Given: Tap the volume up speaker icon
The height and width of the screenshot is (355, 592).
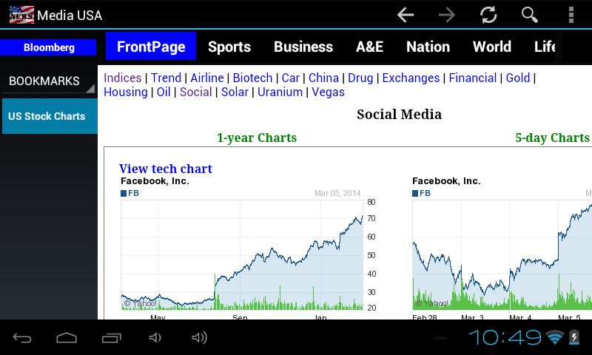Looking at the screenshot, I should (199, 338).
